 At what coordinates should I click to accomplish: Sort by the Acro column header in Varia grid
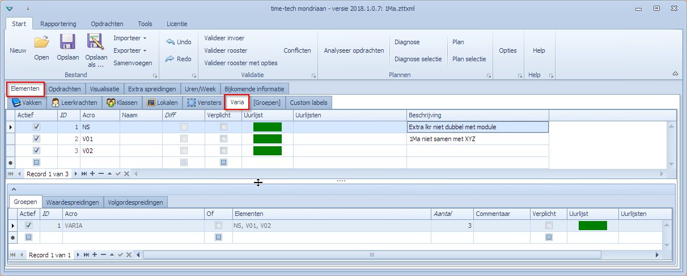click(100, 115)
